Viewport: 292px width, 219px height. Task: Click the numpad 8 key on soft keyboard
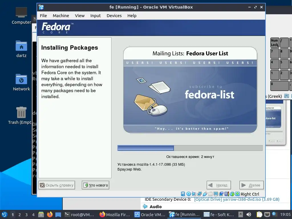coord(284,53)
